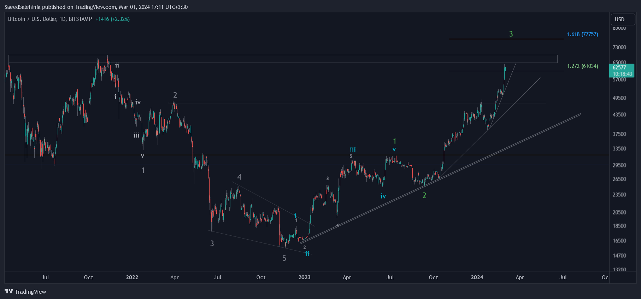This screenshot has height=299, width=641.
Task: Click the large gray wave 4 label
Action: click(x=239, y=177)
